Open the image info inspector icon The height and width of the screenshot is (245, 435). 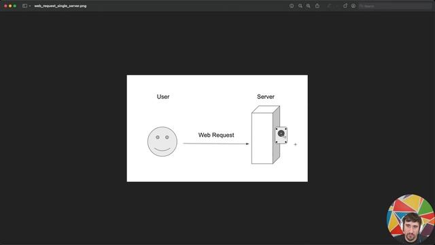[x=292, y=6]
